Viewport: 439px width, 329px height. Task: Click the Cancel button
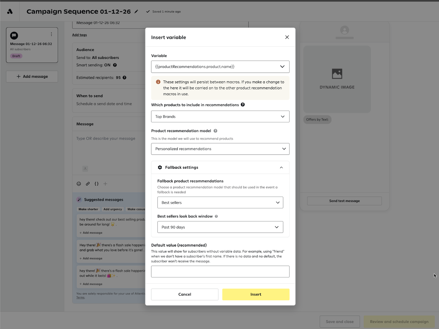[x=185, y=294]
